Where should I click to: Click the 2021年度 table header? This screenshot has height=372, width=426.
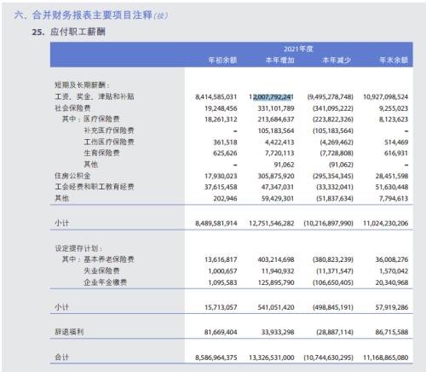click(x=298, y=49)
